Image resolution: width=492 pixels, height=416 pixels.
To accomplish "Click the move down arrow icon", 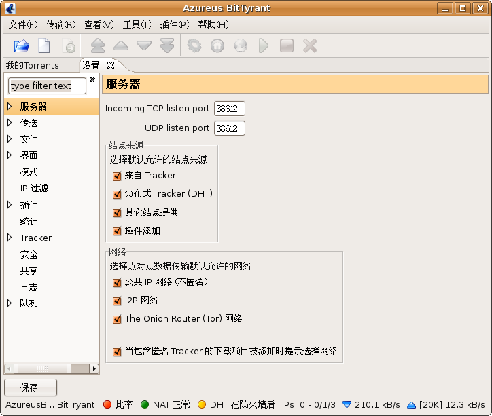I will click(x=144, y=45).
